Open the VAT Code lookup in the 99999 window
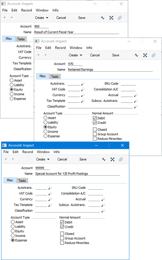Screen dimensions: 162x260 (50, 193)
